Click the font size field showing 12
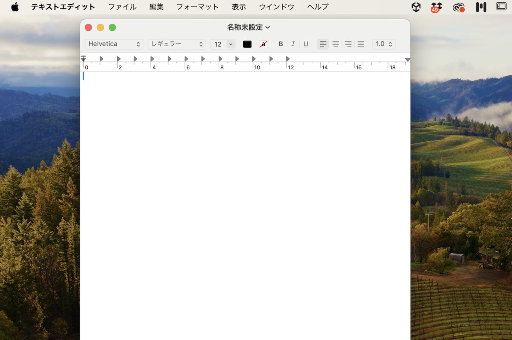This screenshot has height=340, width=512. (218, 44)
